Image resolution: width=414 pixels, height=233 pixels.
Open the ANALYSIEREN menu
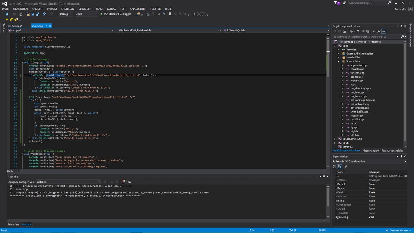[138, 8]
